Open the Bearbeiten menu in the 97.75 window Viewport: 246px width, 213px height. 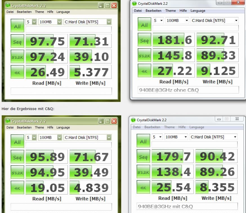point(24,12)
